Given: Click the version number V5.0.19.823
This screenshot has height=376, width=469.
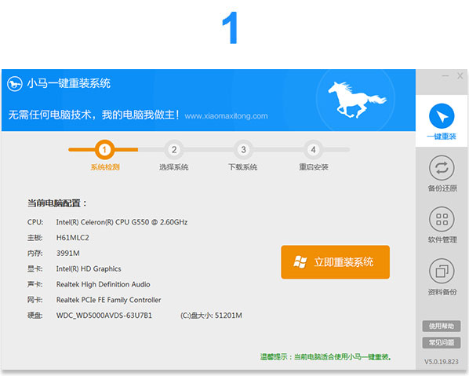Looking at the screenshot, I should coord(442,362).
